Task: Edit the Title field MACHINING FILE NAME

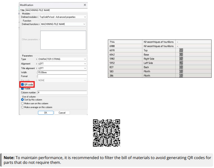Action: [56, 10]
